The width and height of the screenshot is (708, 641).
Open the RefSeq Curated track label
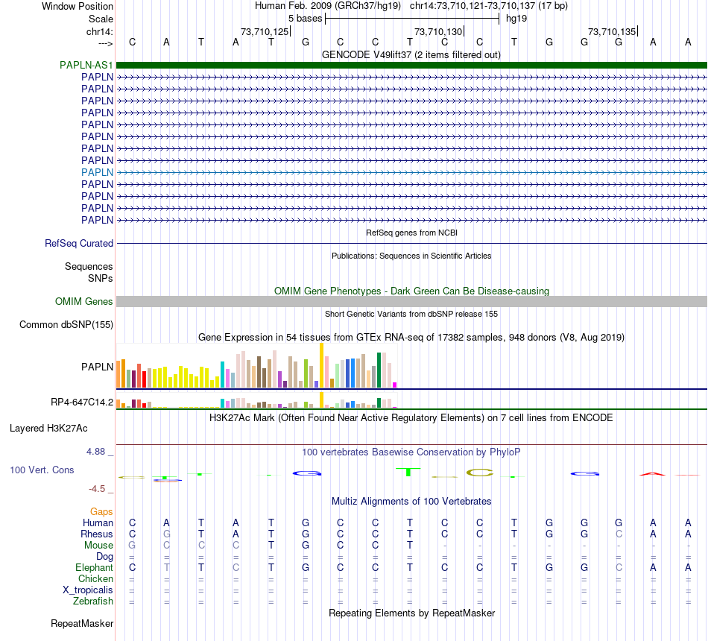coord(78,243)
